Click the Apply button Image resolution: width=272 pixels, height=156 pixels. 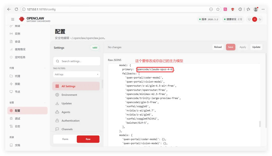243,47
